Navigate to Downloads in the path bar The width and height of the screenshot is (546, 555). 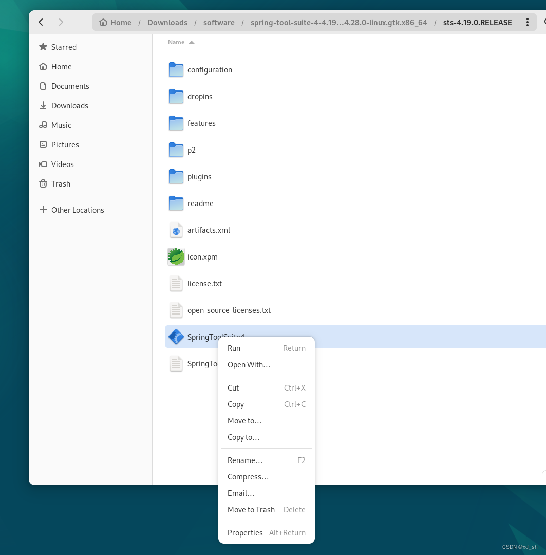tap(167, 22)
